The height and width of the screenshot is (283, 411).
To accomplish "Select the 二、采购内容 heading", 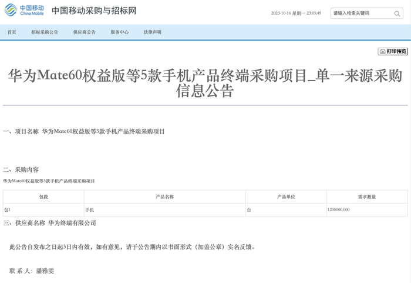I will pyautogui.click(x=21, y=170).
